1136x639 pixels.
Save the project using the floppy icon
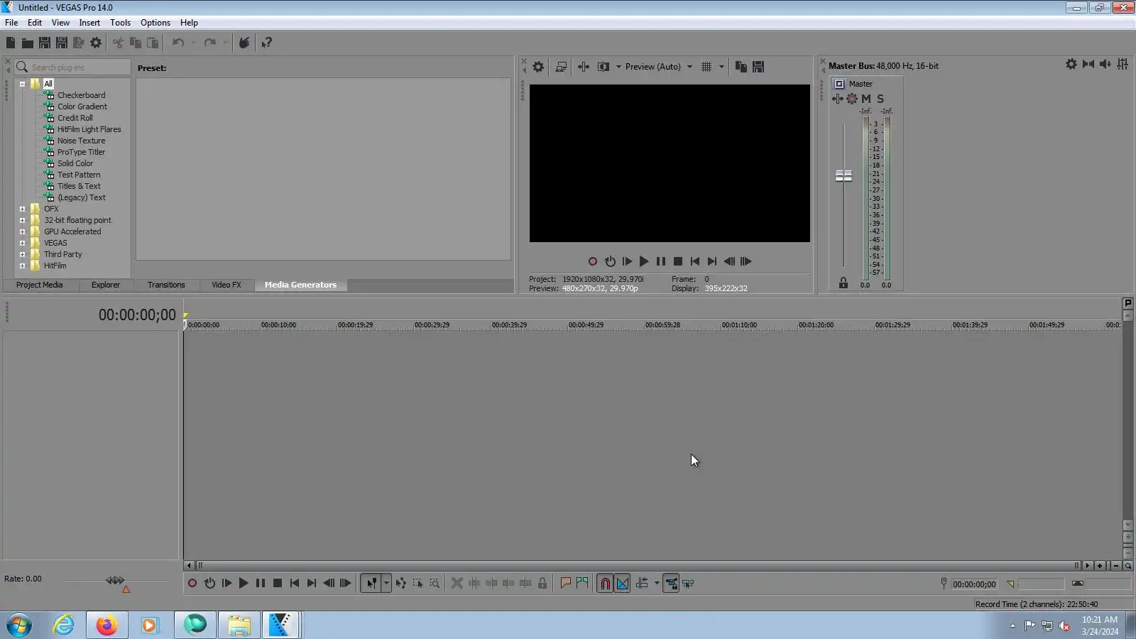point(45,43)
